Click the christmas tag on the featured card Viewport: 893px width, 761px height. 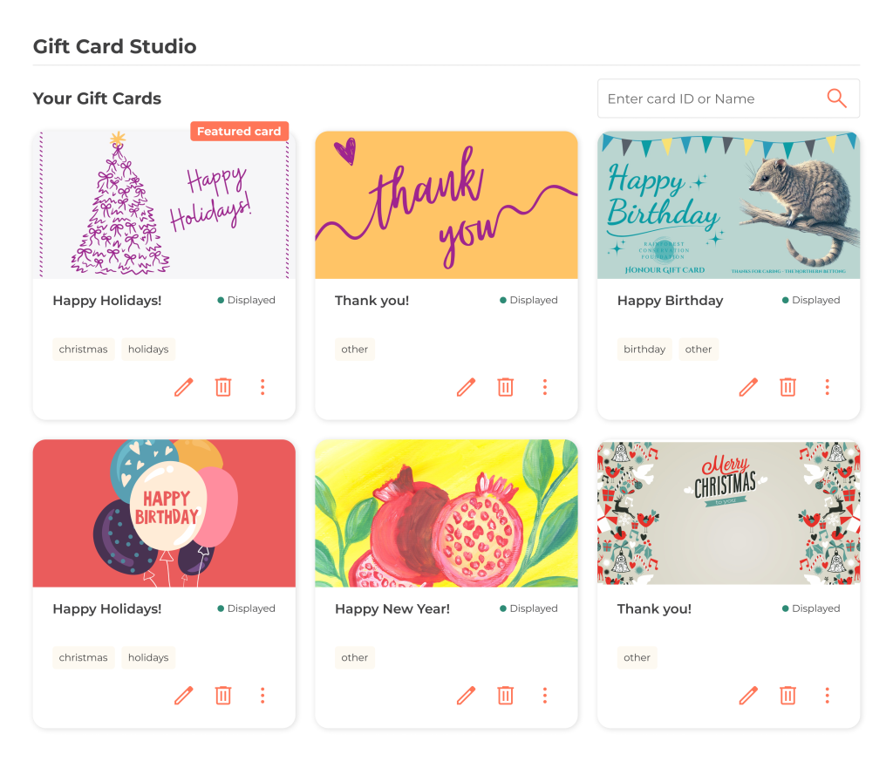(x=83, y=349)
